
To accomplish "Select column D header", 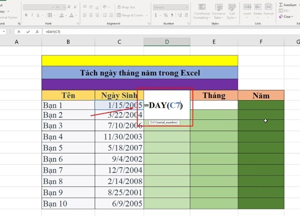I will point(167,42).
